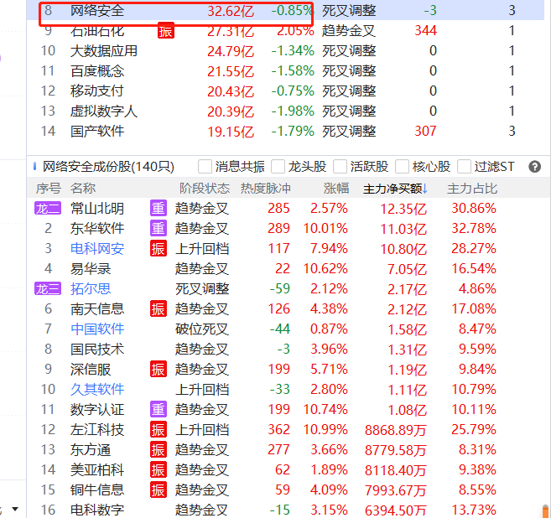
Task: Click the 龙三 badge beside 拓尔思
Action: (48, 289)
